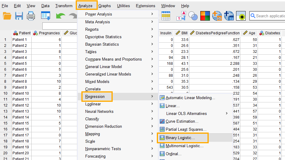Screen dimensions: 285x160
Task: Click the Value Labels icon with A and 1
Action: coord(181,16)
